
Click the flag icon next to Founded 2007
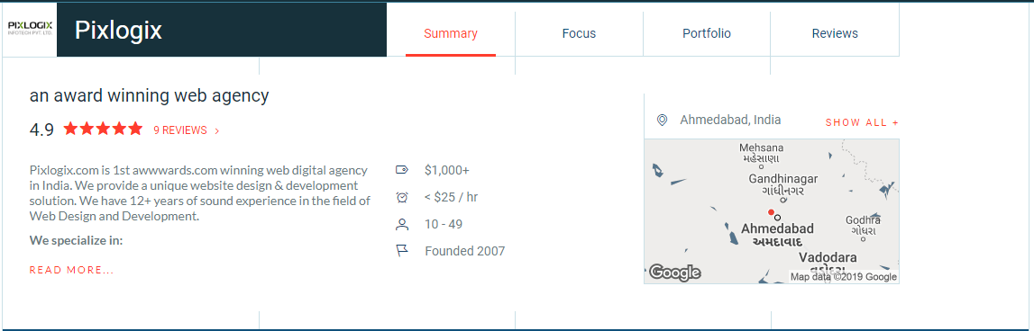pos(401,251)
